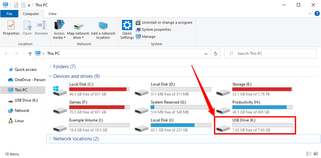The image size is (321, 158).
Task: Switch to details view icon
Action: click(309, 154)
